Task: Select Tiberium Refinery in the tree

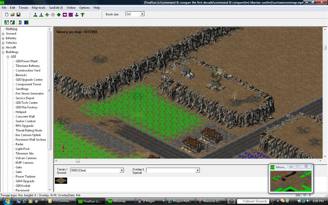Action: point(28,66)
